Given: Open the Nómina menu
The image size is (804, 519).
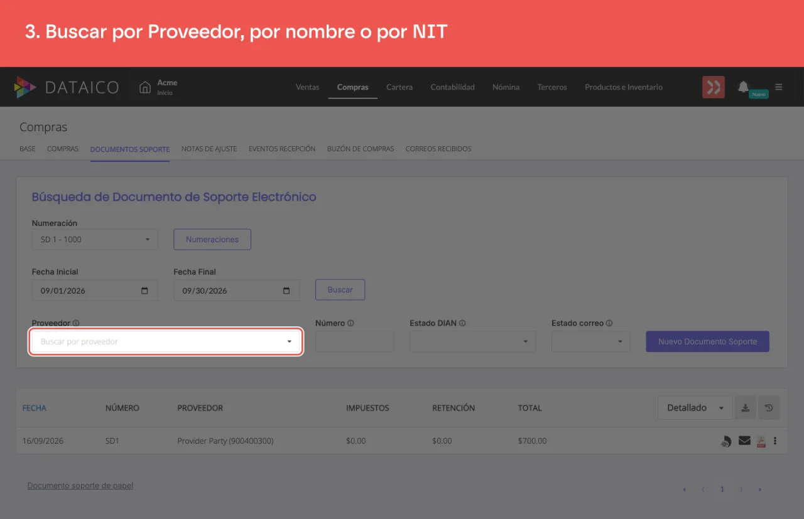Looking at the screenshot, I should [x=506, y=87].
